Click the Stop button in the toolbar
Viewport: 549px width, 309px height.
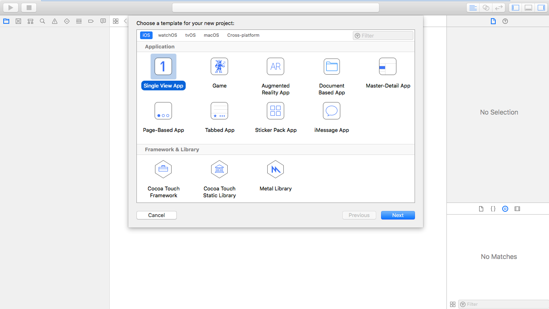(x=29, y=8)
